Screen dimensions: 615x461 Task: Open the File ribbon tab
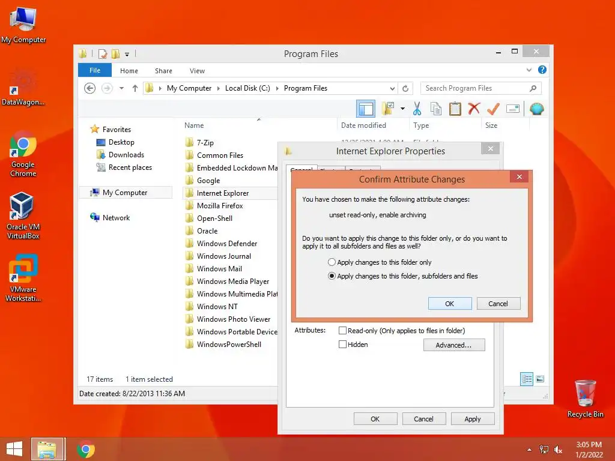tap(95, 70)
